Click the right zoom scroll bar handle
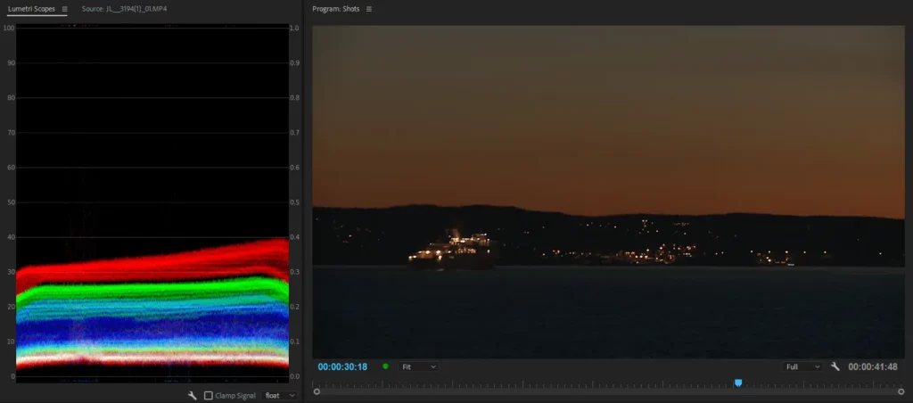This screenshot has width=913, height=403. pos(901,392)
